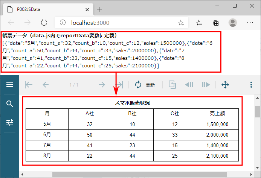
Task: Click the vertical scrollbar thumb
Action: [257, 111]
